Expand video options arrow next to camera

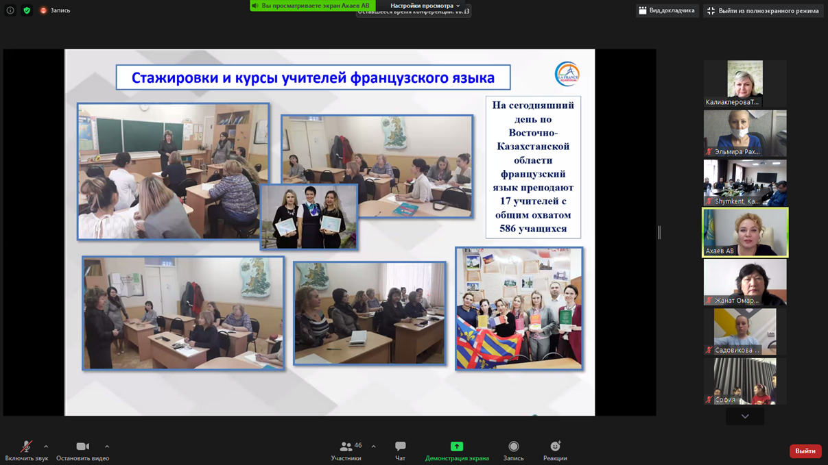(x=107, y=447)
